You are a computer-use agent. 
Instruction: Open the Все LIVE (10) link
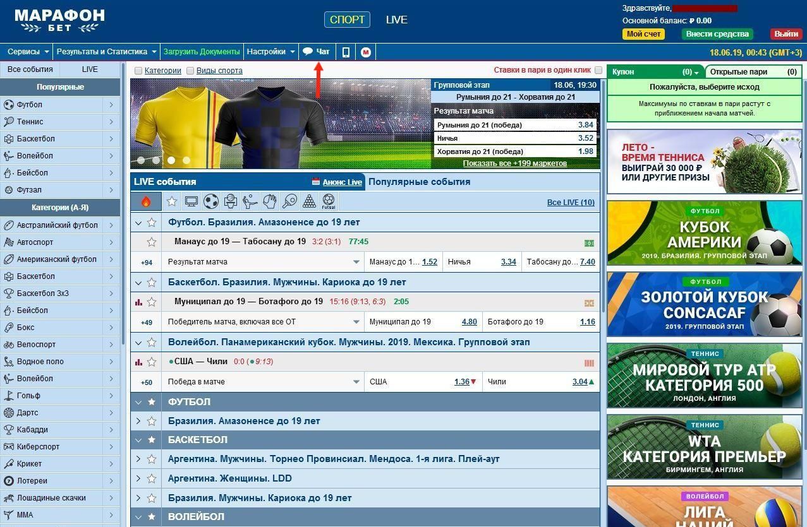(570, 203)
